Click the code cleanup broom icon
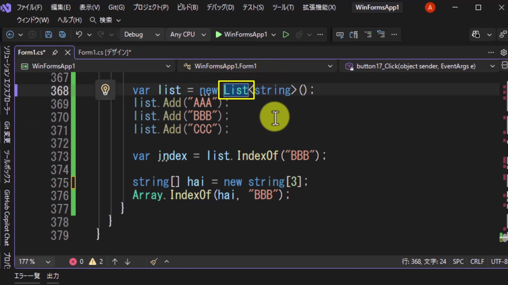Viewport: 508px width, 285px height. [x=154, y=262]
